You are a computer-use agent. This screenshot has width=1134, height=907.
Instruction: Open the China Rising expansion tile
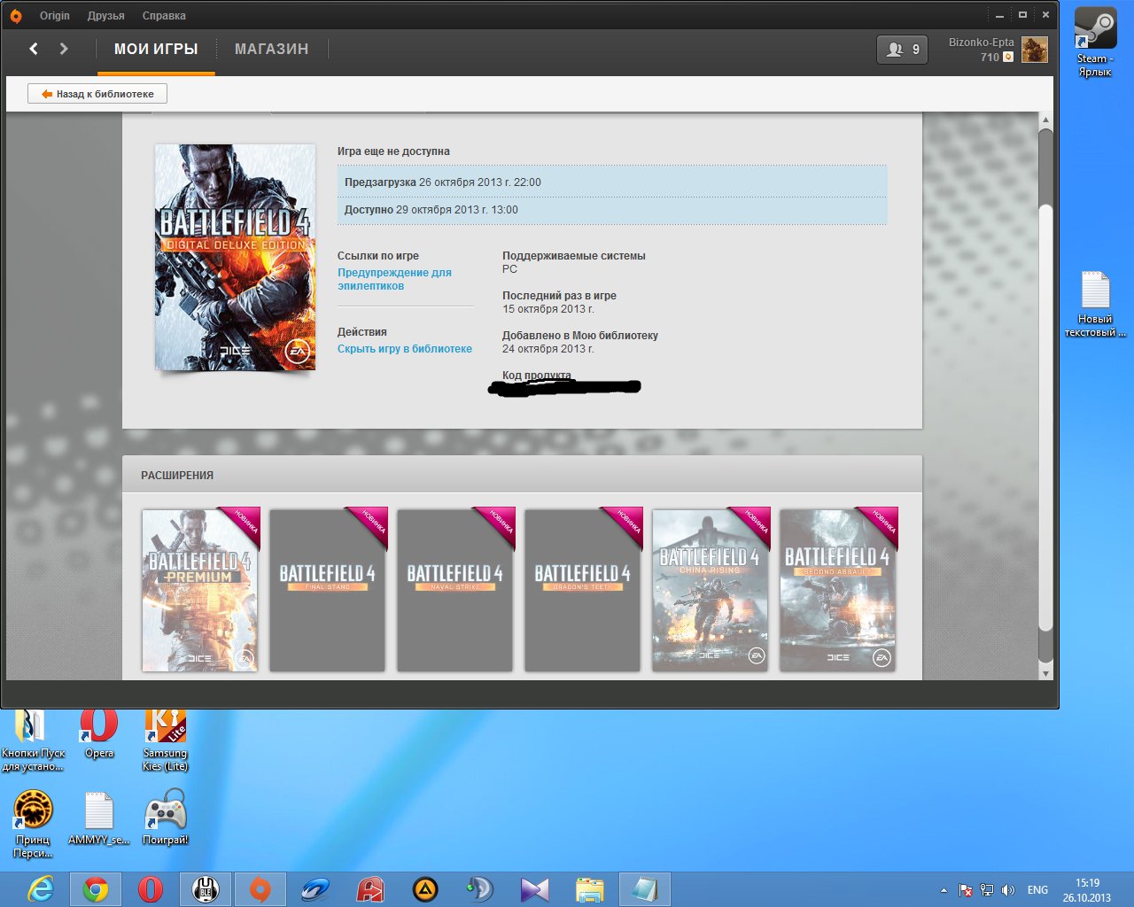711,590
